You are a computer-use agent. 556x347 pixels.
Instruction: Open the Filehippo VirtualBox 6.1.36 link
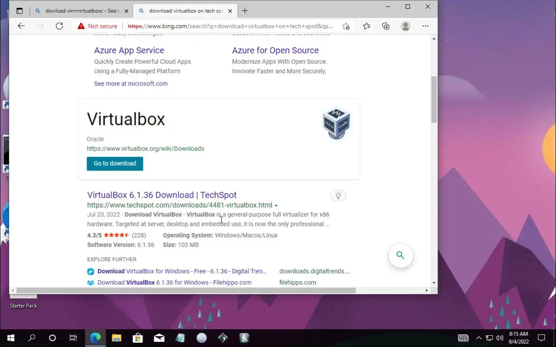point(174,282)
